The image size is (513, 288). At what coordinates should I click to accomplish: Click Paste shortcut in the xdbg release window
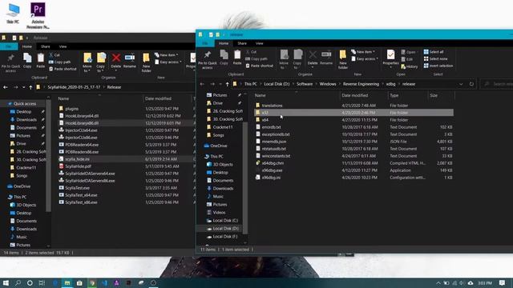tap(259, 66)
